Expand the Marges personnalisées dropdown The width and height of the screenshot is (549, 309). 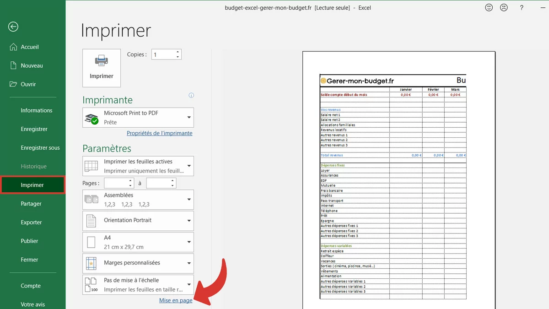[x=189, y=263]
